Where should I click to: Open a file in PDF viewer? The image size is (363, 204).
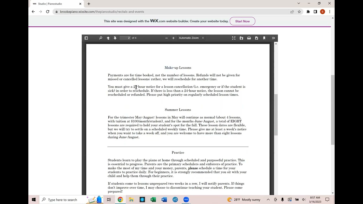241,38
